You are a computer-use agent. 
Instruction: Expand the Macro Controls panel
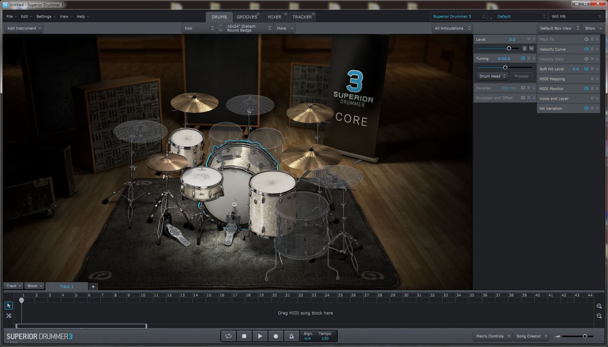pos(493,336)
